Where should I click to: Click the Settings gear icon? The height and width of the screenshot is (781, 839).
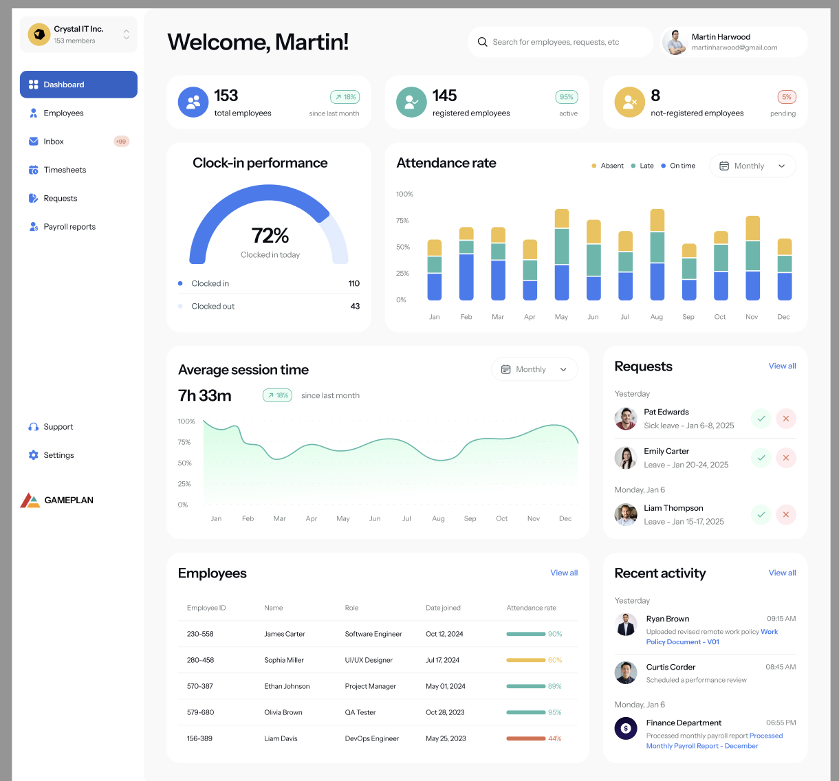point(33,455)
